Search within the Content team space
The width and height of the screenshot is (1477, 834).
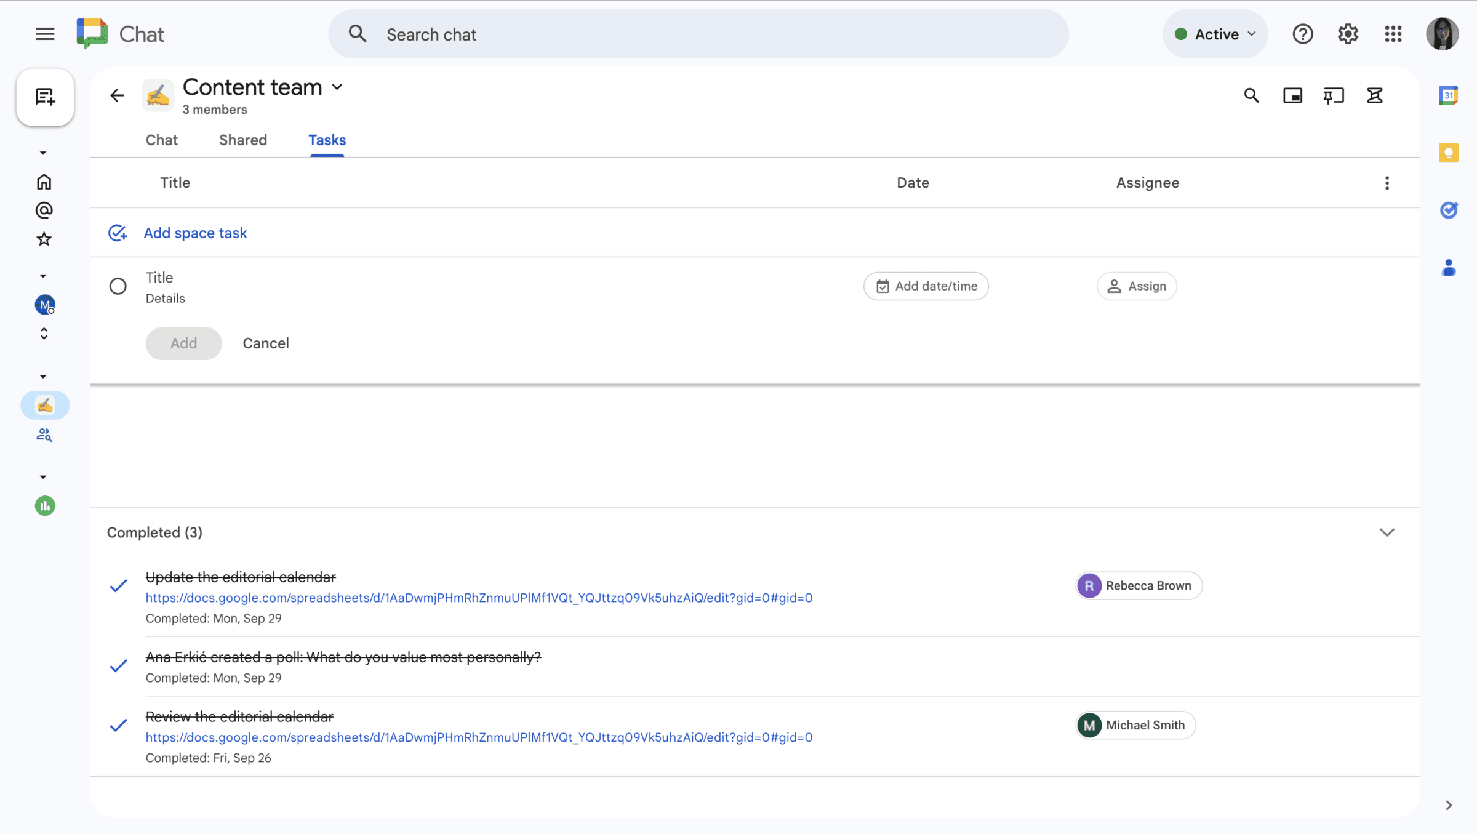(1252, 95)
